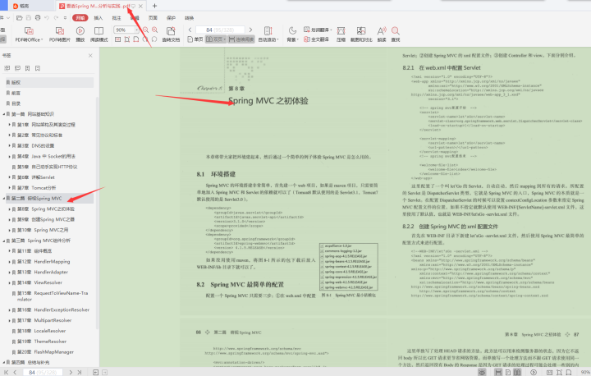Zoom out with the minus magnifier
The height and width of the screenshot is (376, 591).
click(x=145, y=30)
